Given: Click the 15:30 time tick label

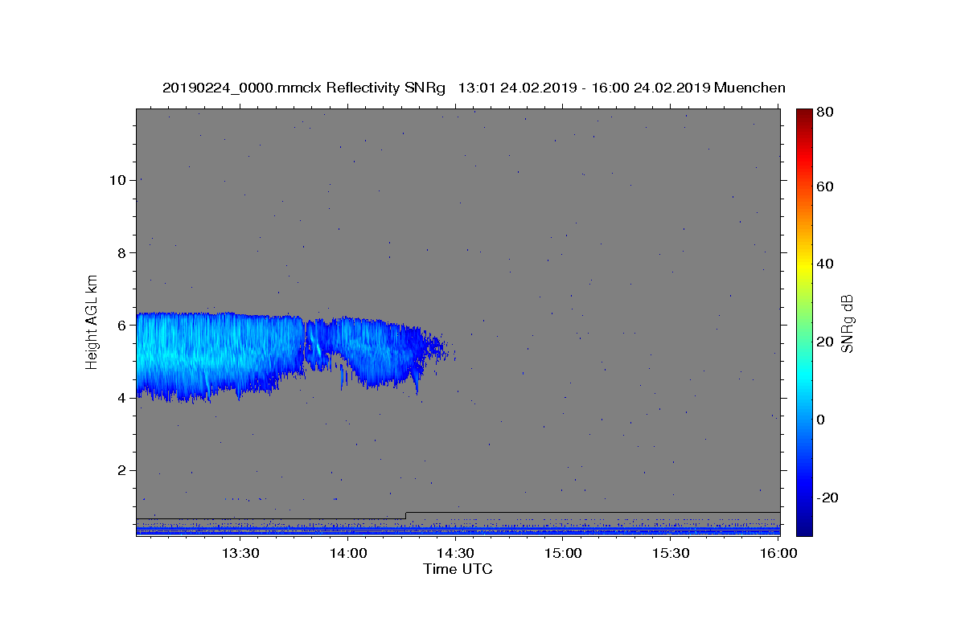Looking at the screenshot, I should coord(671,553).
